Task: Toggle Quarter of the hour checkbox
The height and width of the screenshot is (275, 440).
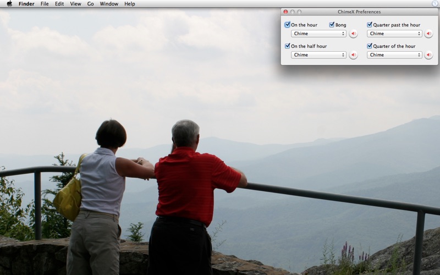Action: tap(370, 46)
